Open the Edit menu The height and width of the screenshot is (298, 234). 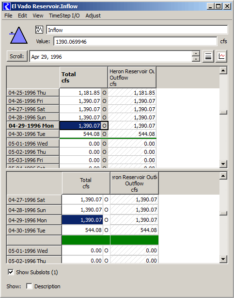[22, 16]
